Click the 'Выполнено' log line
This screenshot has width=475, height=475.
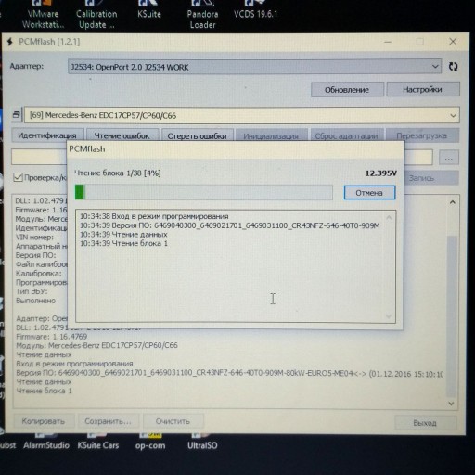tap(35, 301)
